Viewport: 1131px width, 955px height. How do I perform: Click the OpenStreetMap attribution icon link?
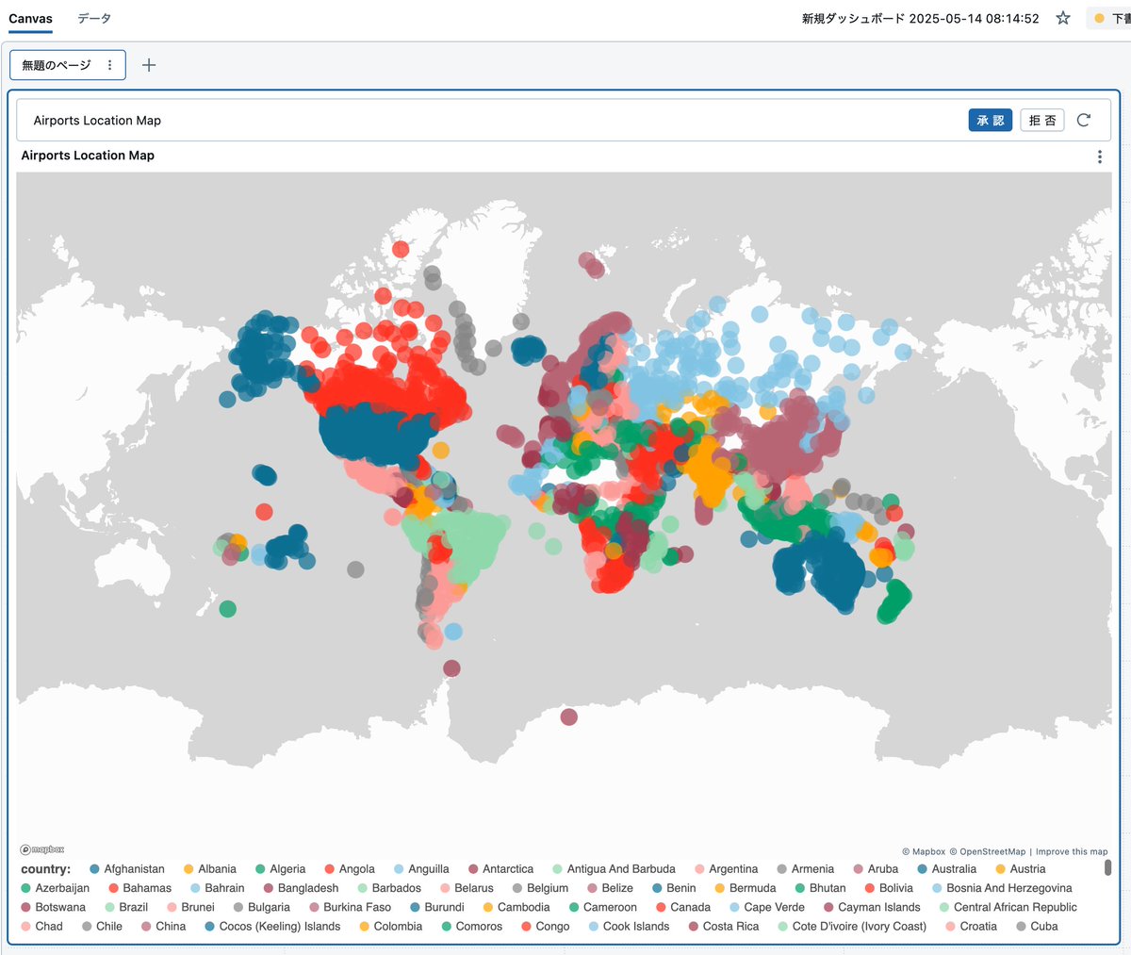952,850
